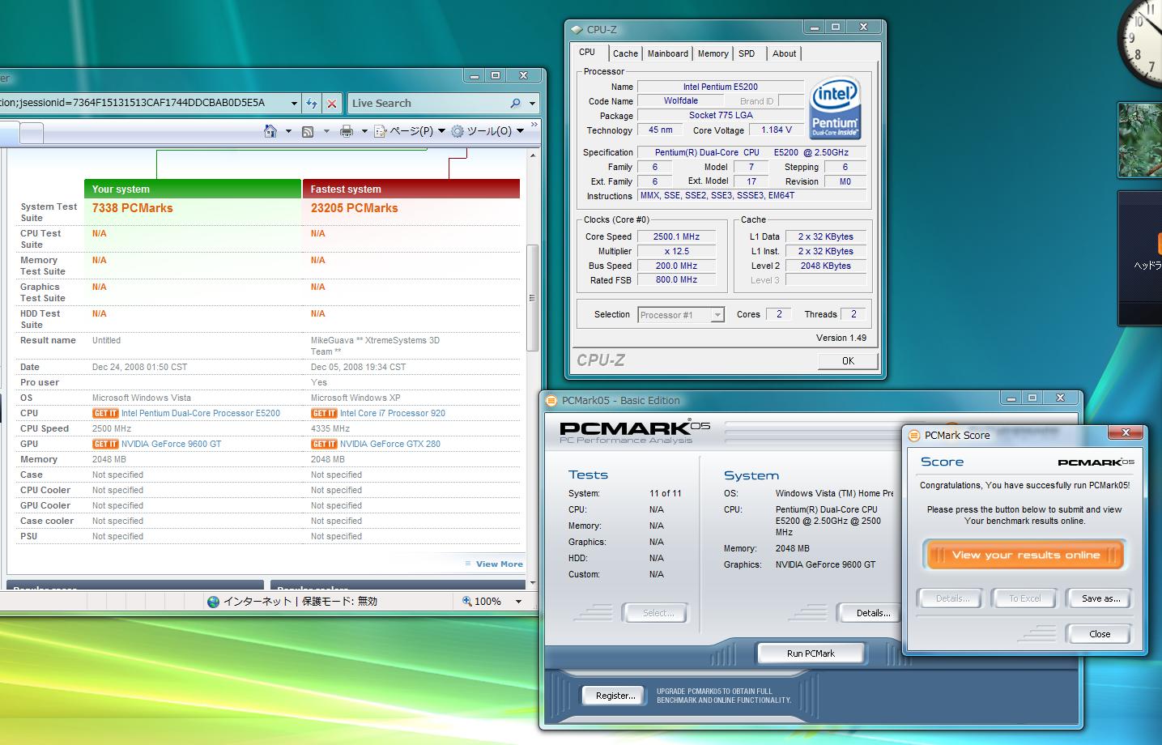Stop page loading with red X icon
This screenshot has width=1162, height=745.
(332, 104)
